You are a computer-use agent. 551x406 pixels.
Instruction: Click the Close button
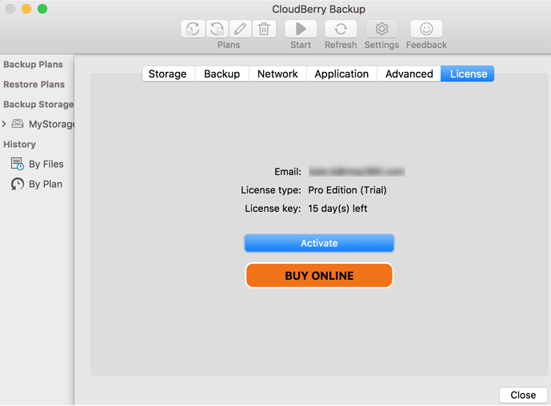click(523, 395)
